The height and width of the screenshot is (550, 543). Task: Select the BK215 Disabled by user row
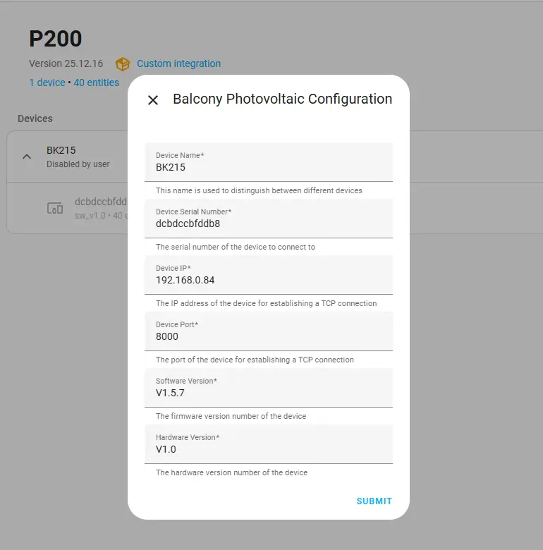[78, 157]
